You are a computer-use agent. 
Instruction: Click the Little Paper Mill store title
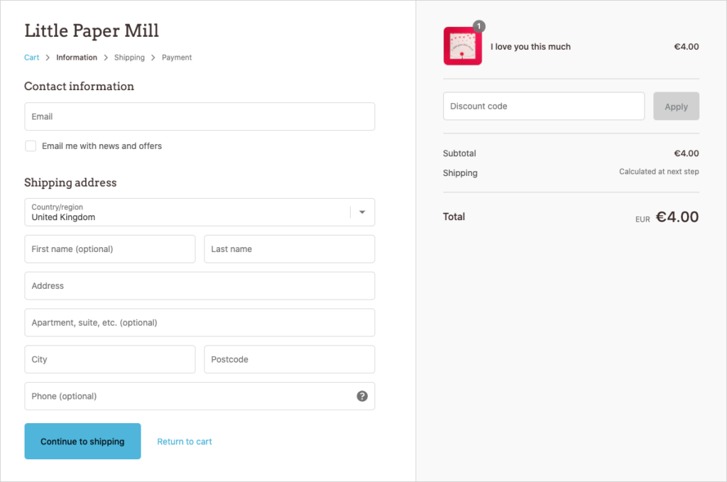[x=92, y=31]
